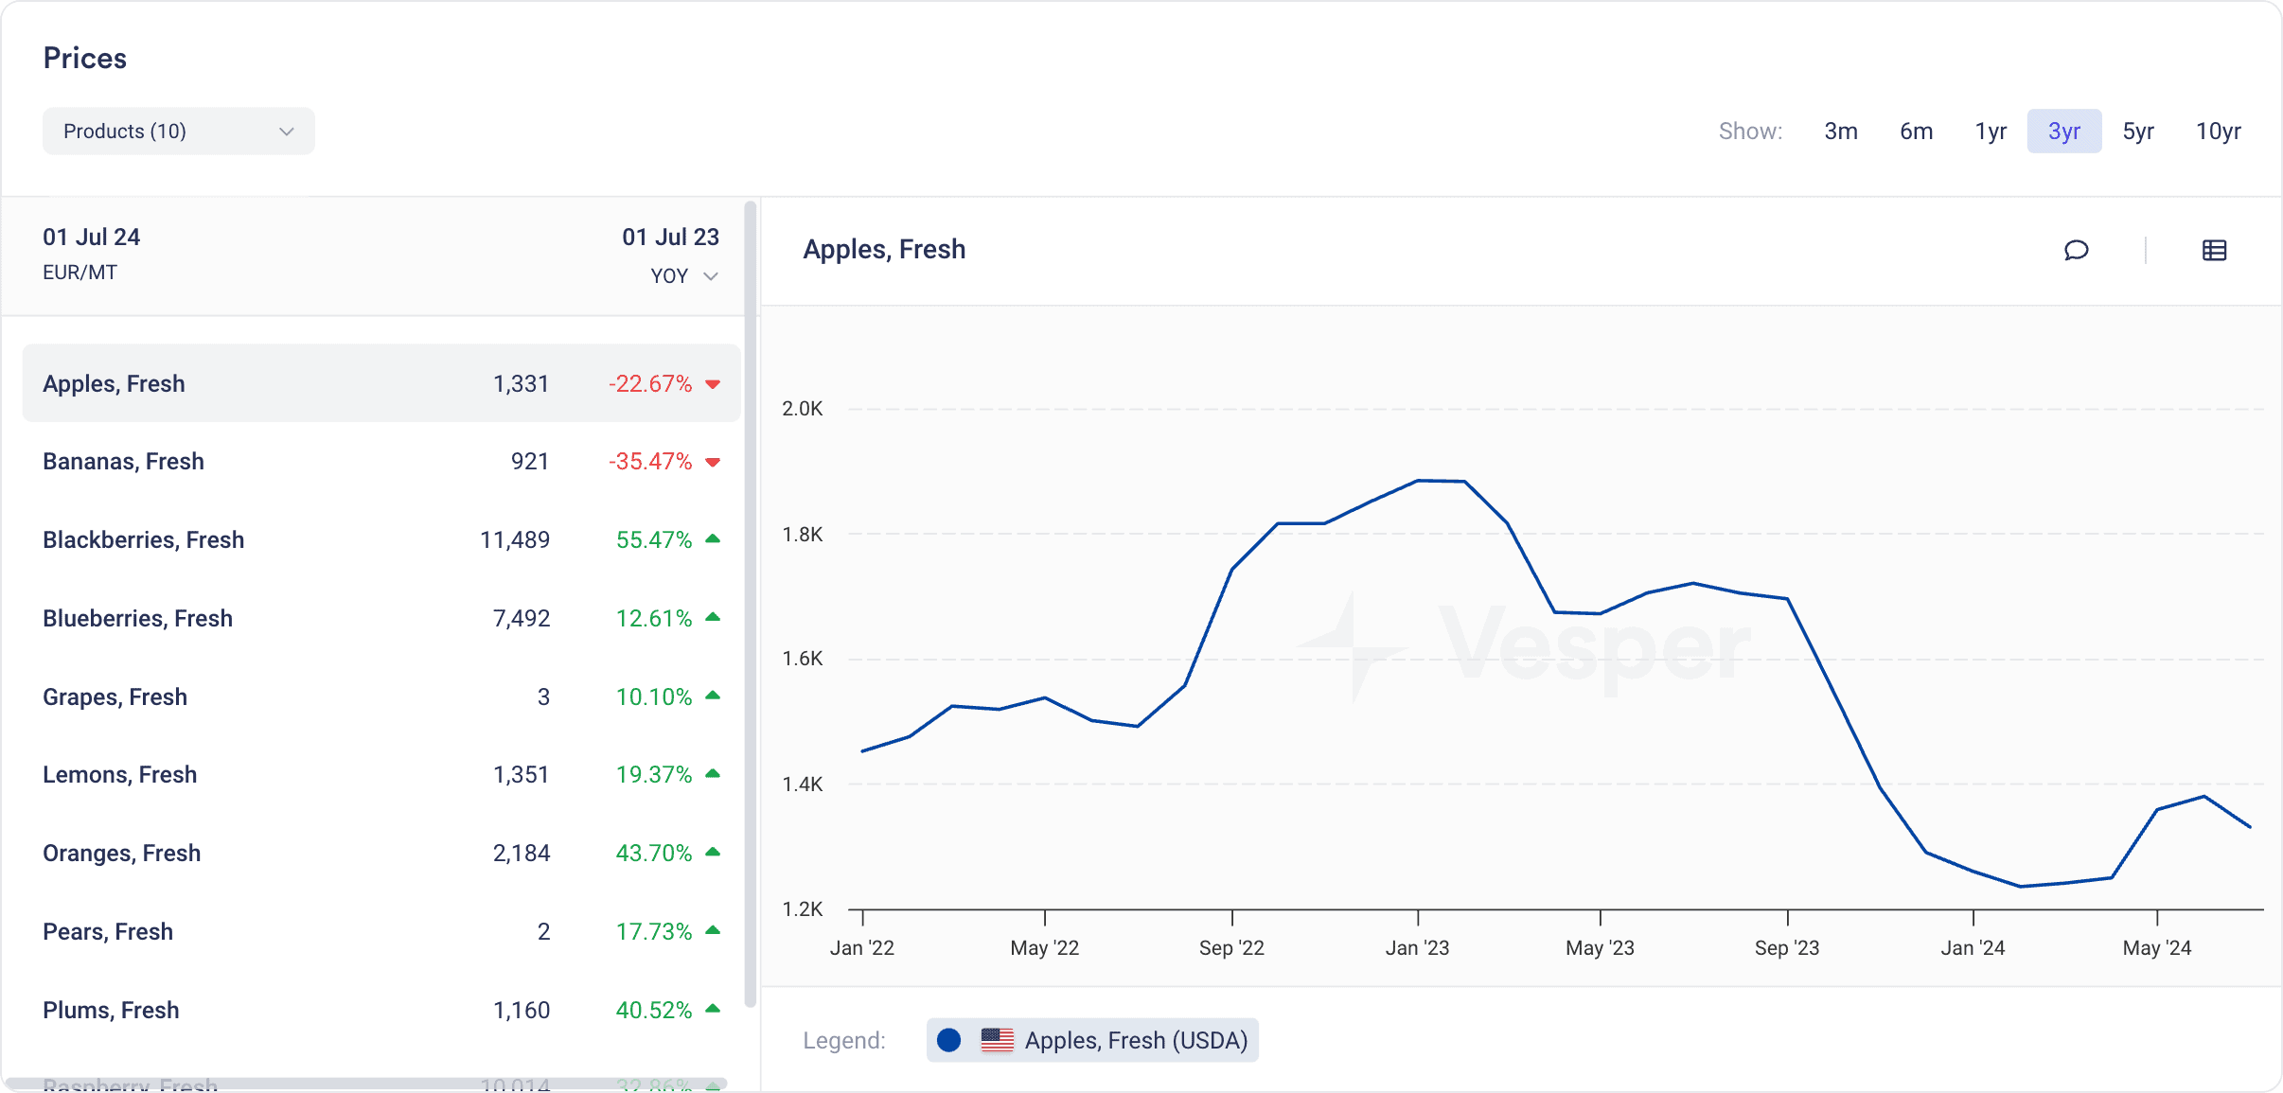Image resolution: width=2283 pixels, height=1093 pixels.
Task: Switch to the 1yr range
Action: click(x=1991, y=132)
